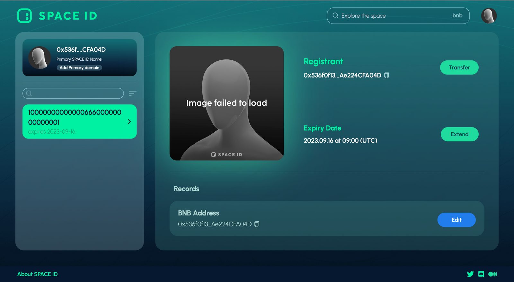Viewport: 514px width, 282px height.
Task: Add a primary domain
Action: click(79, 68)
